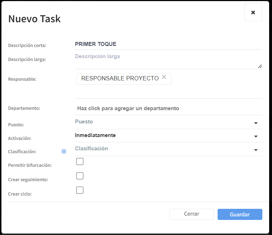Check the Crear seguimiento box
The width and height of the screenshot is (272, 235).
point(80,176)
